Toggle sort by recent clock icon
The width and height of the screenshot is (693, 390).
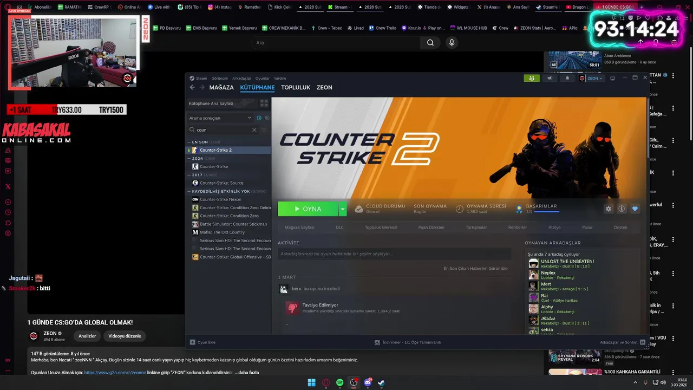tap(259, 118)
